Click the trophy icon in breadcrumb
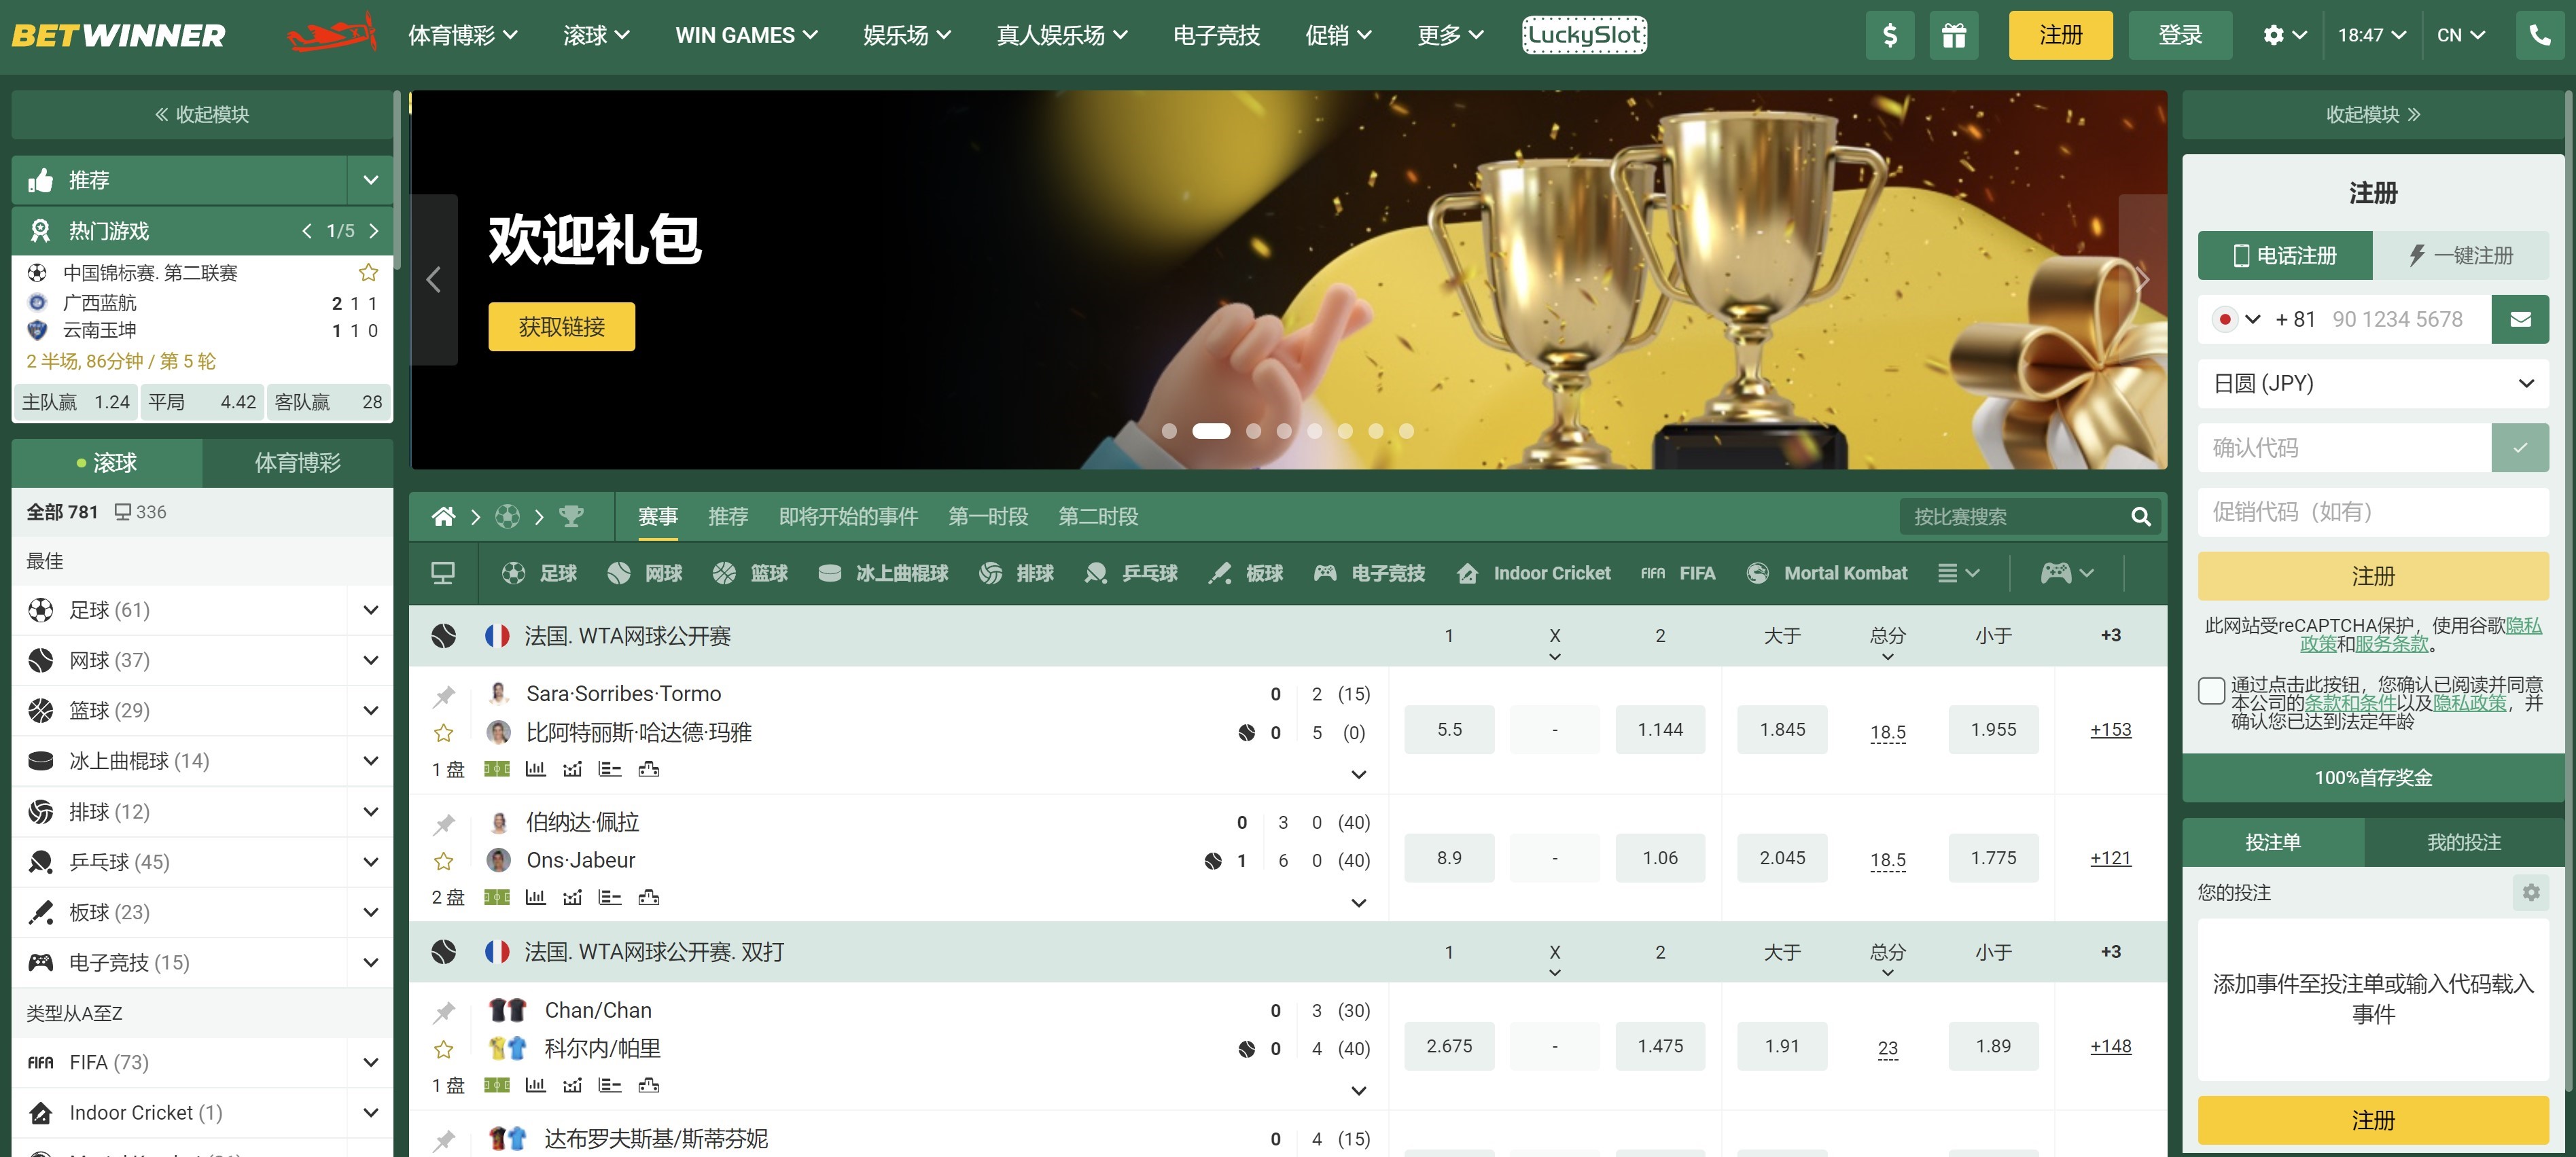This screenshot has width=2576, height=1157. pos(571,517)
